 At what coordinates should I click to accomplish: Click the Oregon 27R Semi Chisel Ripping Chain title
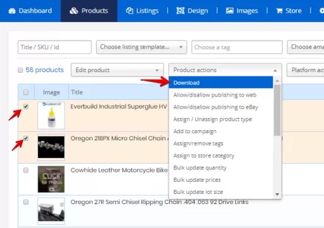click(159, 202)
